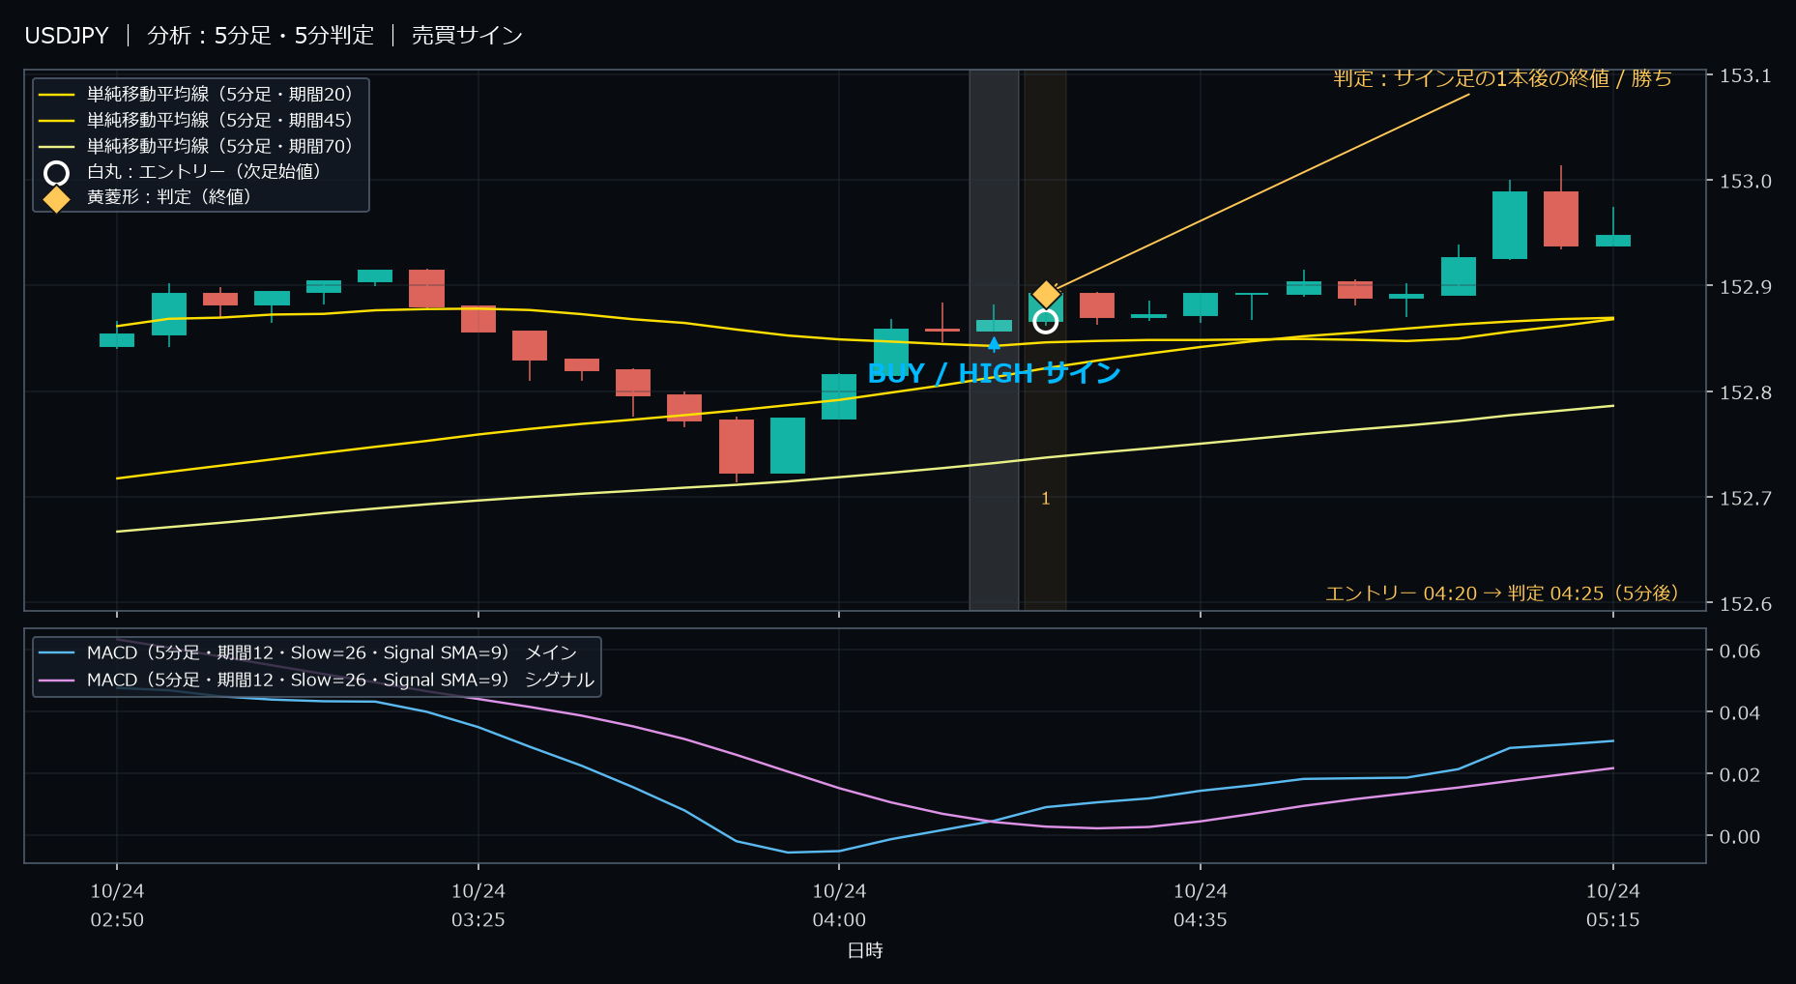1796x984 pixels.
Task: Click the yellow diamond icon in legend
Action: [x=57, y=199]
